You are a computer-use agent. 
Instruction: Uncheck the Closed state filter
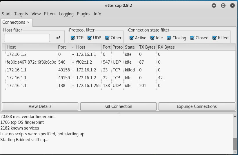coord(192,38)
